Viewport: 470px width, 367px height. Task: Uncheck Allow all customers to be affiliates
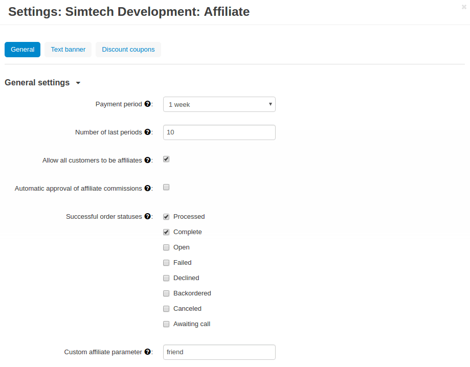coord(166,159)
